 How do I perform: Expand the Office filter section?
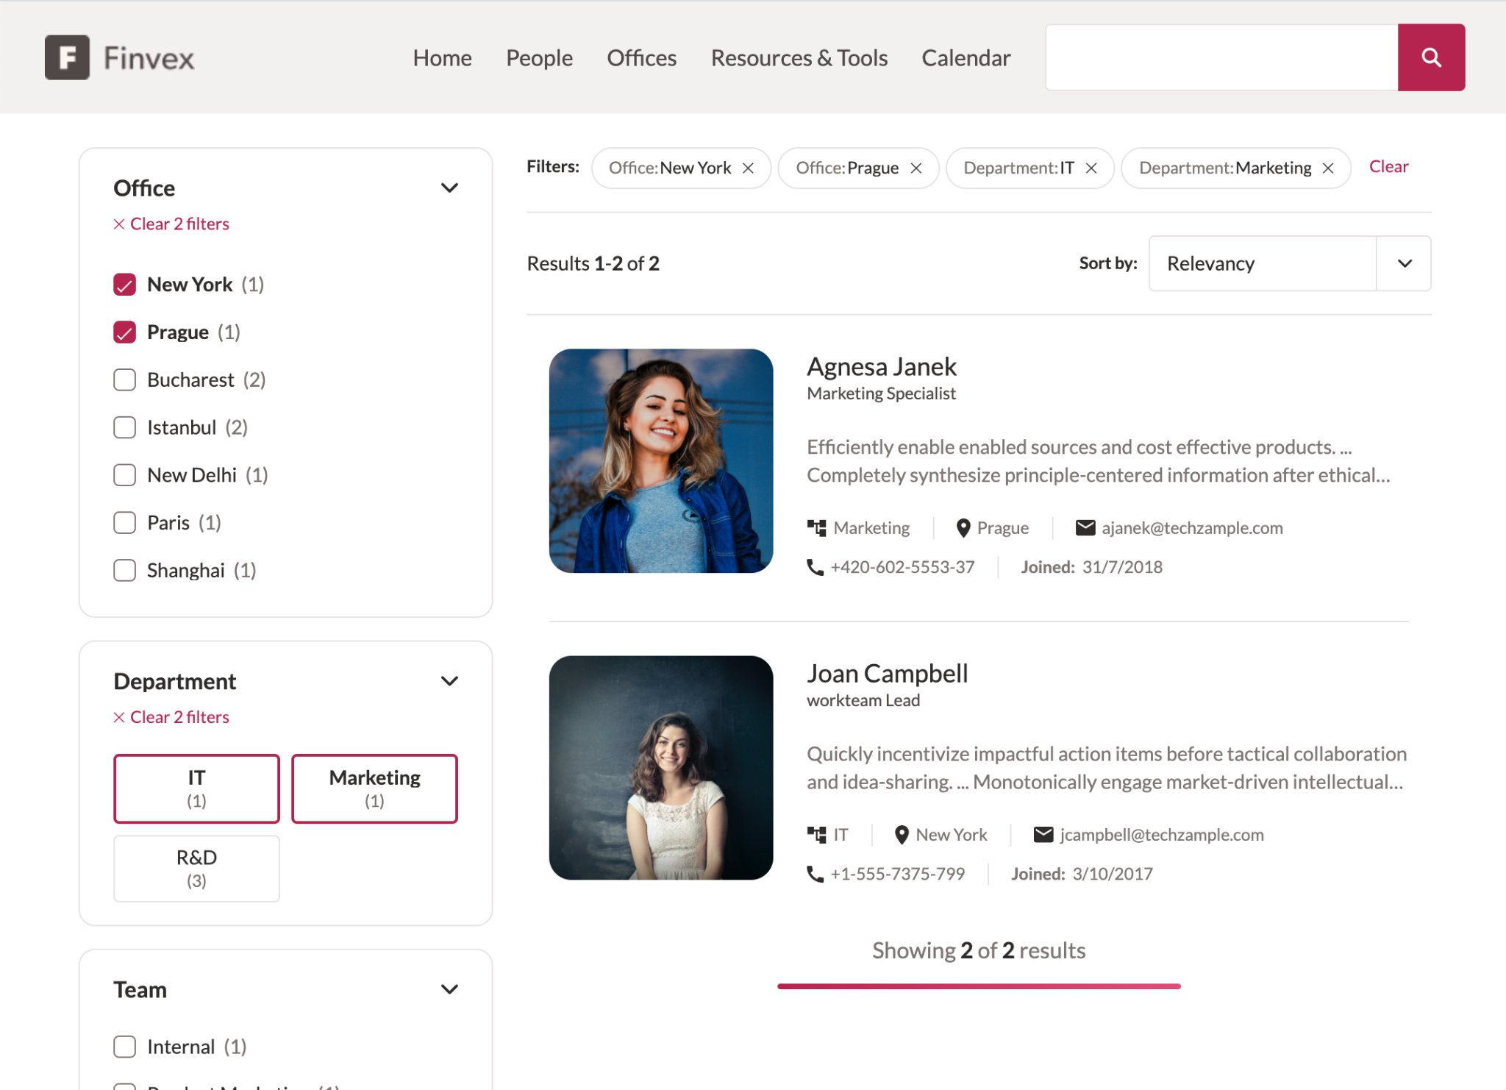450,187
